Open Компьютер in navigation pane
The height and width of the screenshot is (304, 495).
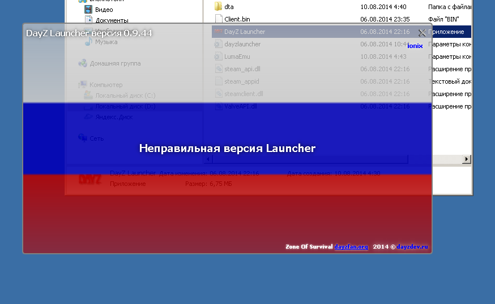[106, 85]
